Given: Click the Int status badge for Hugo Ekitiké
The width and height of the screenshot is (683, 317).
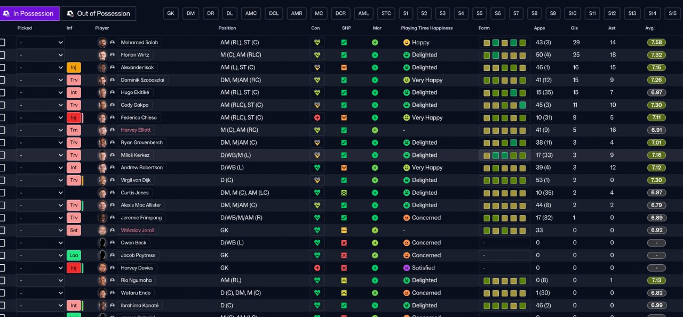Looking at the screenshot, I should [74, 92].
